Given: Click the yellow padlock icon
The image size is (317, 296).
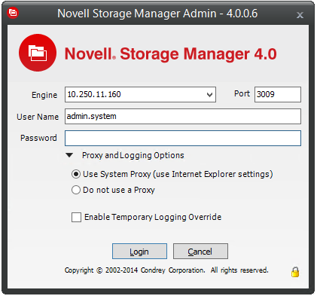Looking at the screenshot, I should [x=295, y=272].
